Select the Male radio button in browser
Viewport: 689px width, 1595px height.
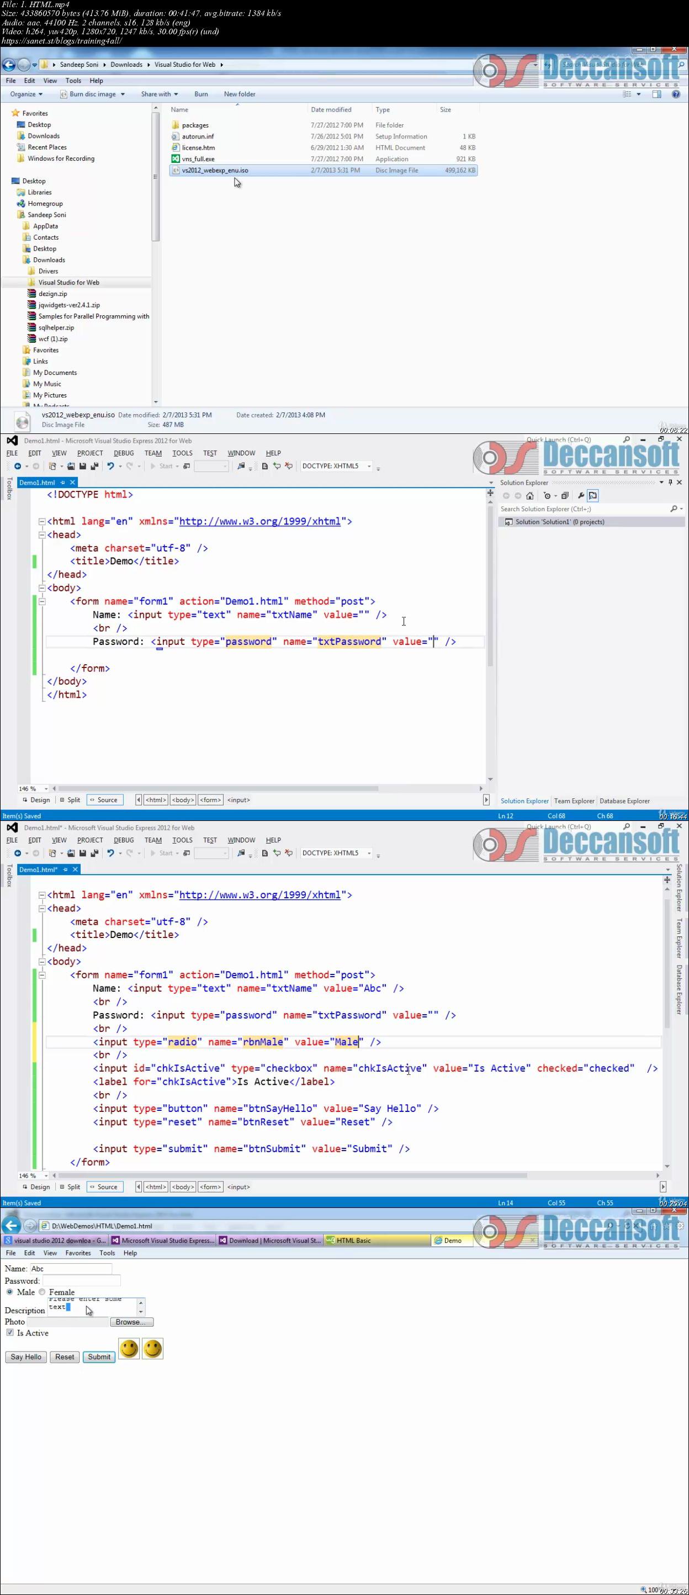9,1292
